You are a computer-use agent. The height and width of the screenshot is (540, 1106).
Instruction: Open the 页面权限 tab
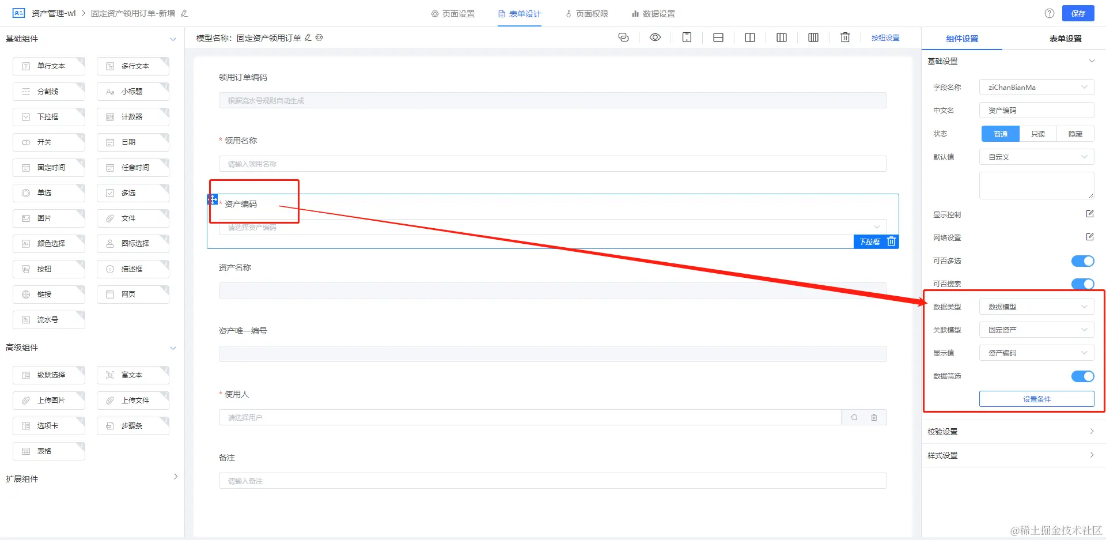coord(586,14)
